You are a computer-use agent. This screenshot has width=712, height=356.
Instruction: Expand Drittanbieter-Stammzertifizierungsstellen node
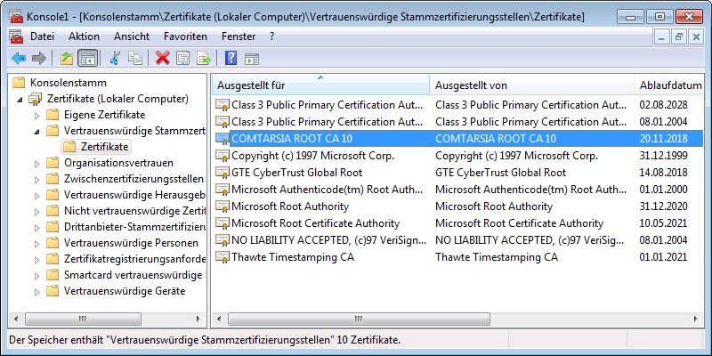(x=37, y=227)
